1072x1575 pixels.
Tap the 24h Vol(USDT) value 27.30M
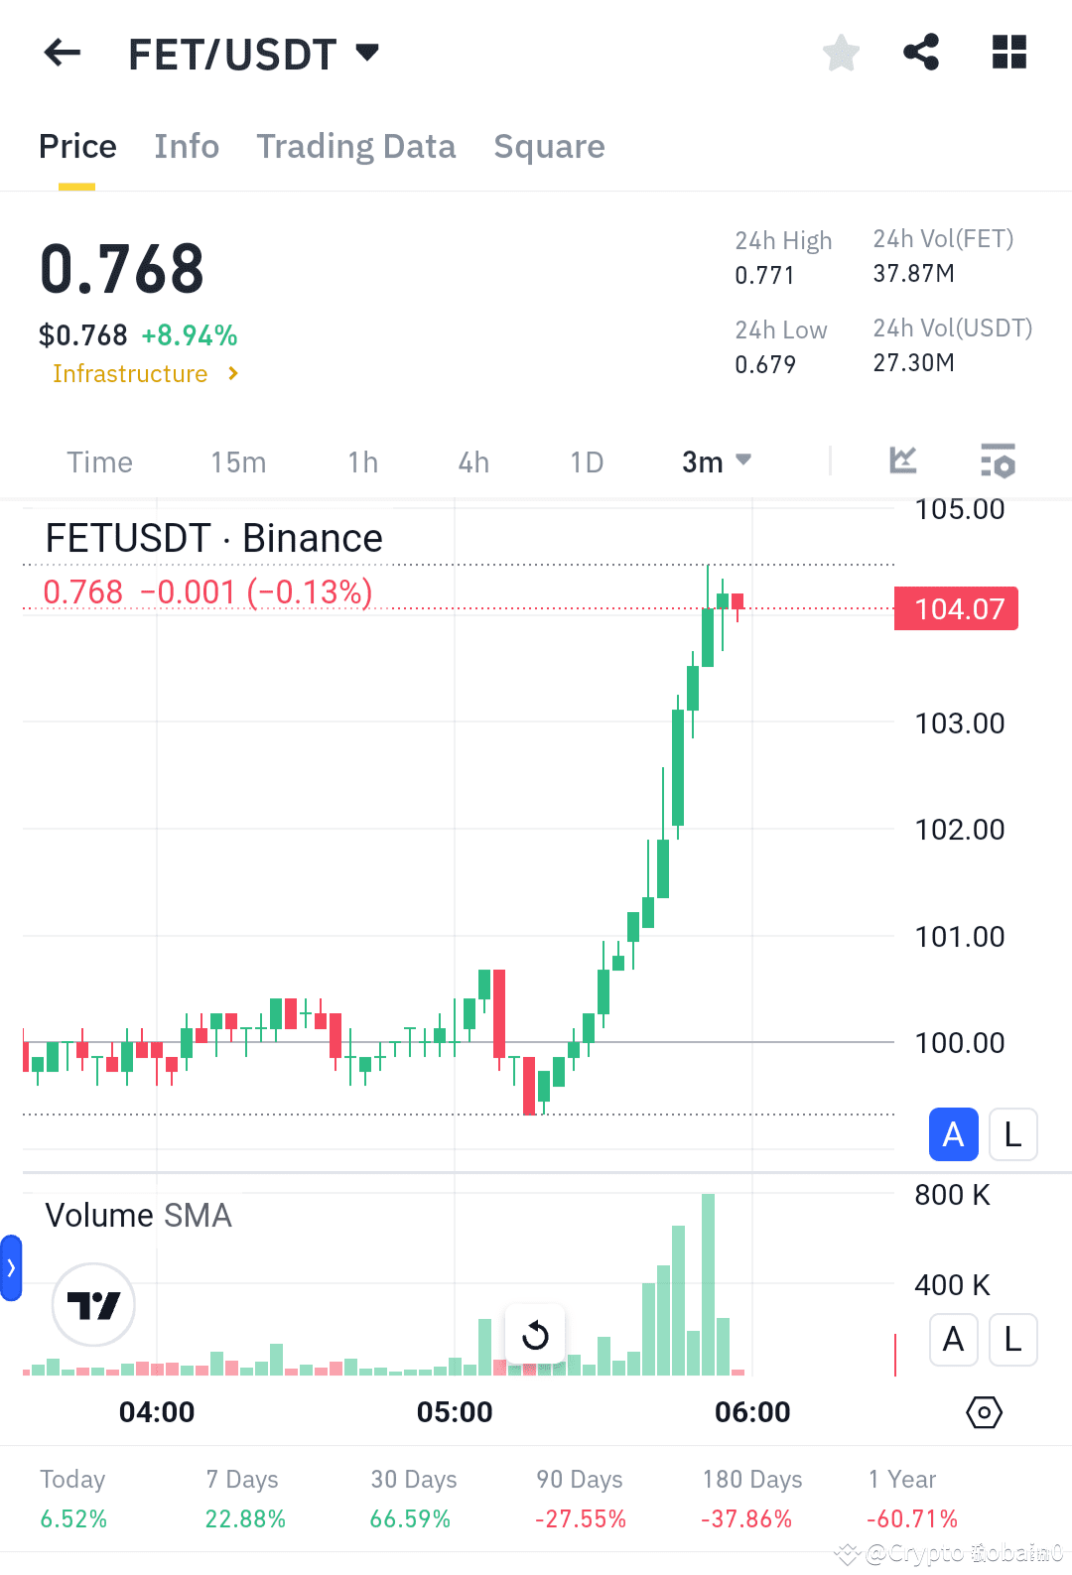[914, 363]
